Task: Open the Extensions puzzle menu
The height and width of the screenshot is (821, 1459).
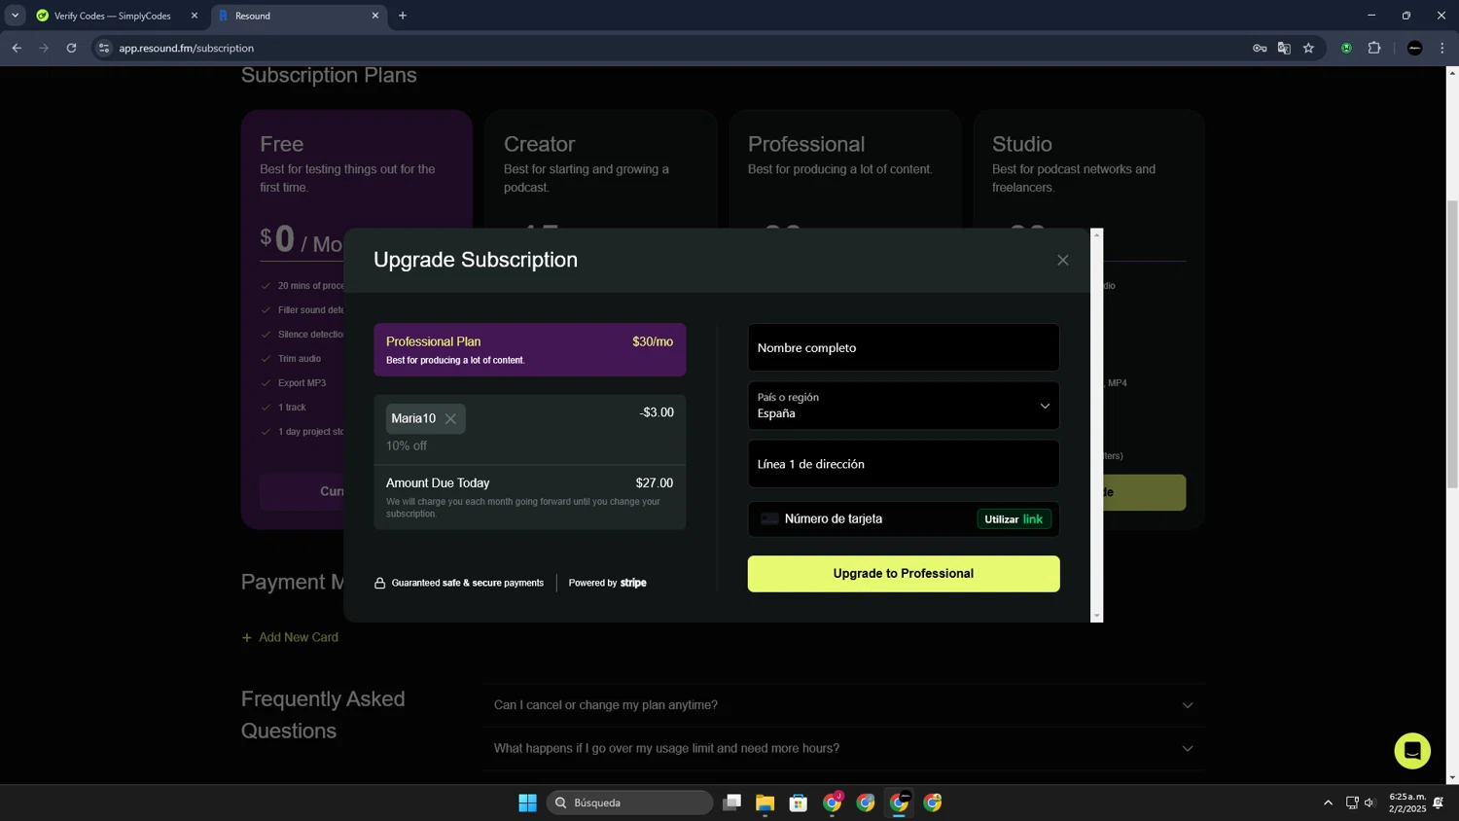Action: point(1374,48)
